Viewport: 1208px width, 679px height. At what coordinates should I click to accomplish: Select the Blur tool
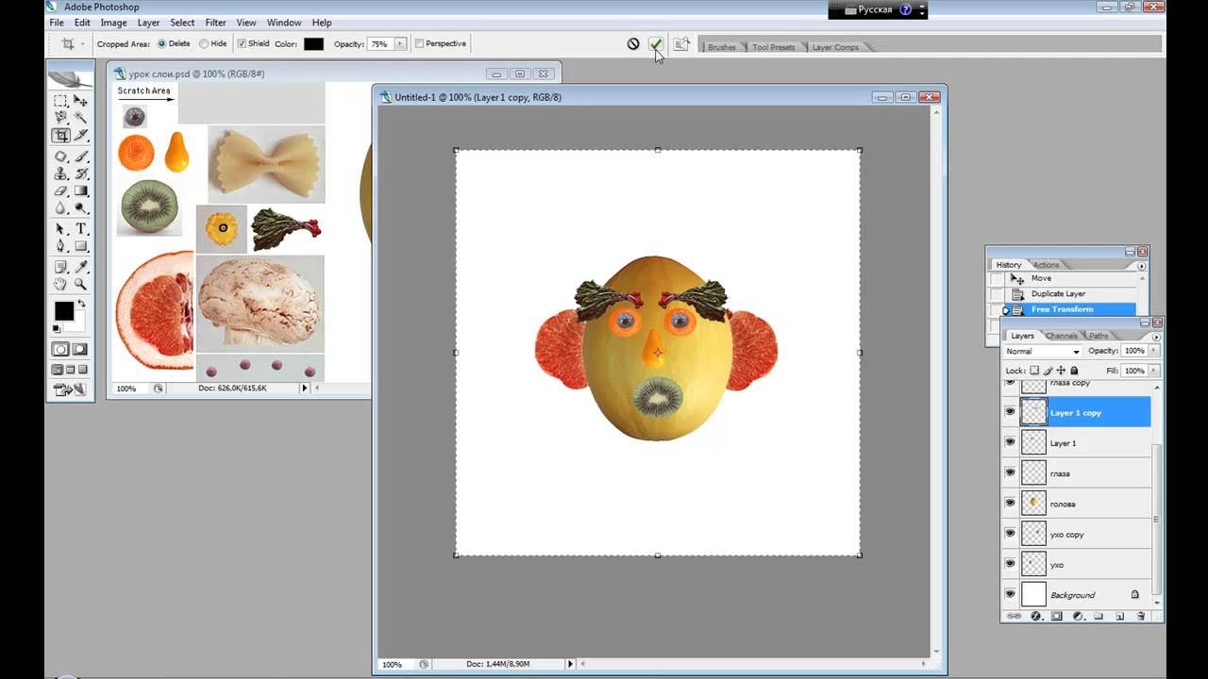pos(60,207)
